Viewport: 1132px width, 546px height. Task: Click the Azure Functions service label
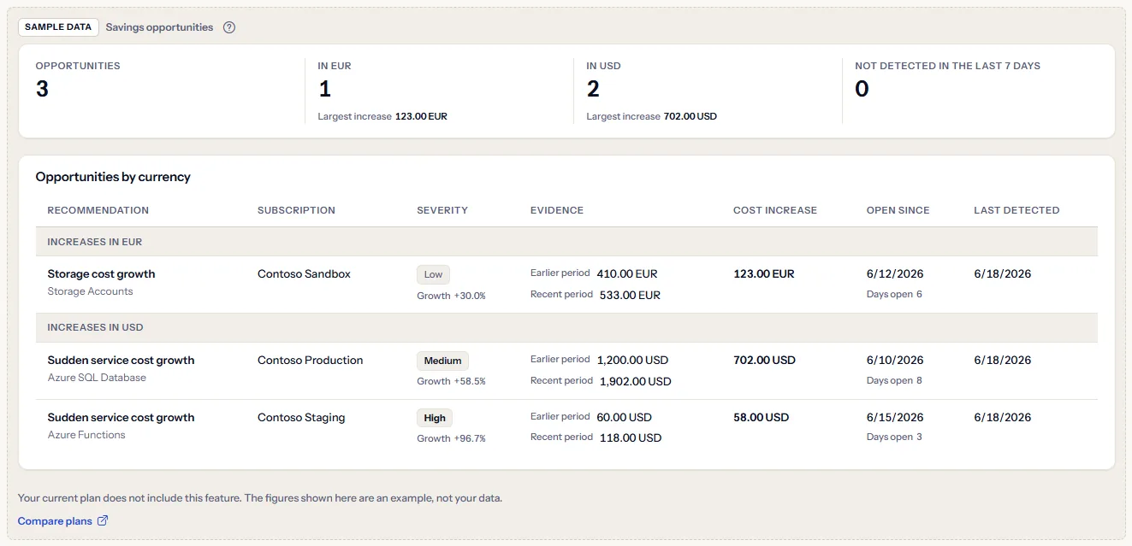(x=86, y=435)
